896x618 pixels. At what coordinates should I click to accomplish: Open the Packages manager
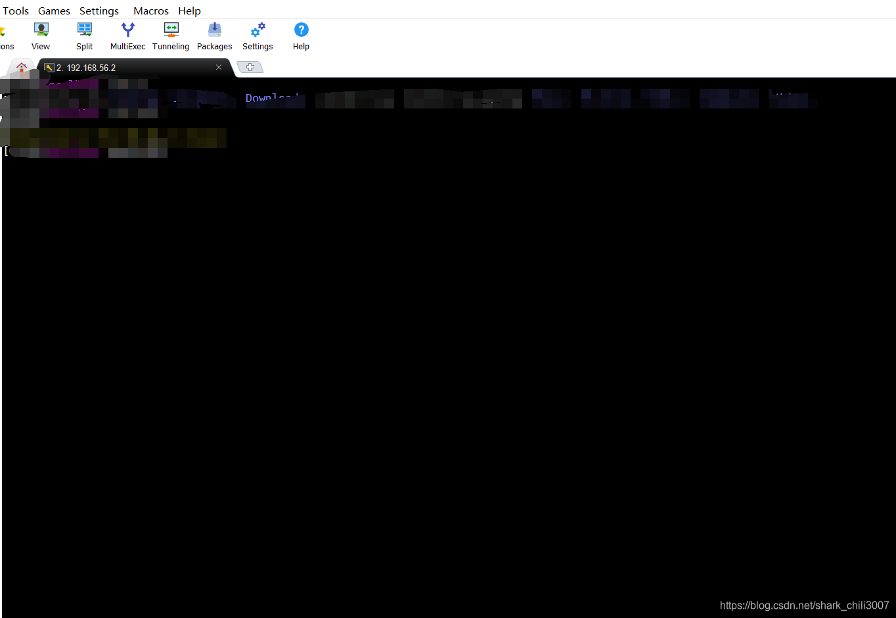[x=215, y=36]
